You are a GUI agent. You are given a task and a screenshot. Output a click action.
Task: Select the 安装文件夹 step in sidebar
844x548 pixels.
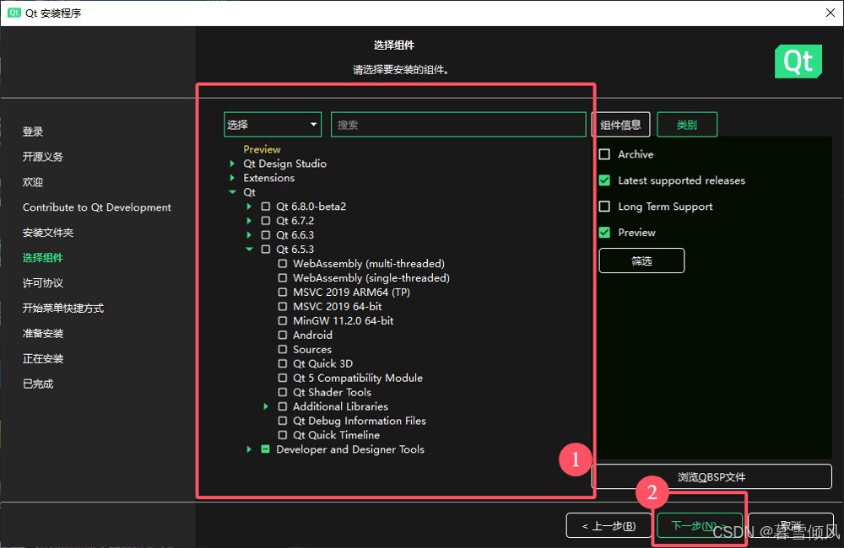[48, 233]
